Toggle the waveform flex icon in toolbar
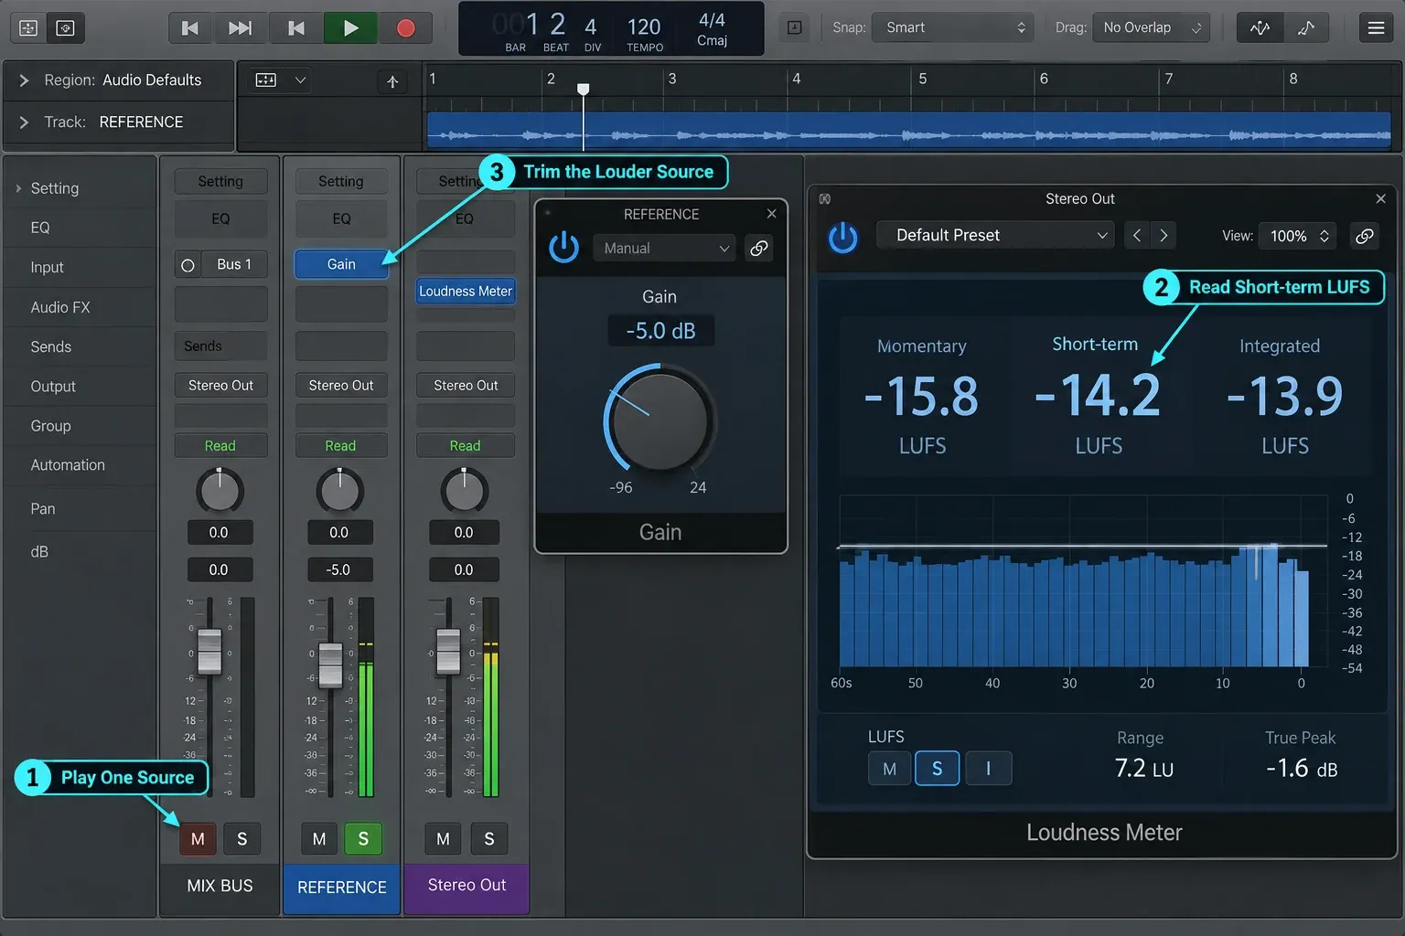This screenshot has height=936, width=1405. [x=1260, y=28]
